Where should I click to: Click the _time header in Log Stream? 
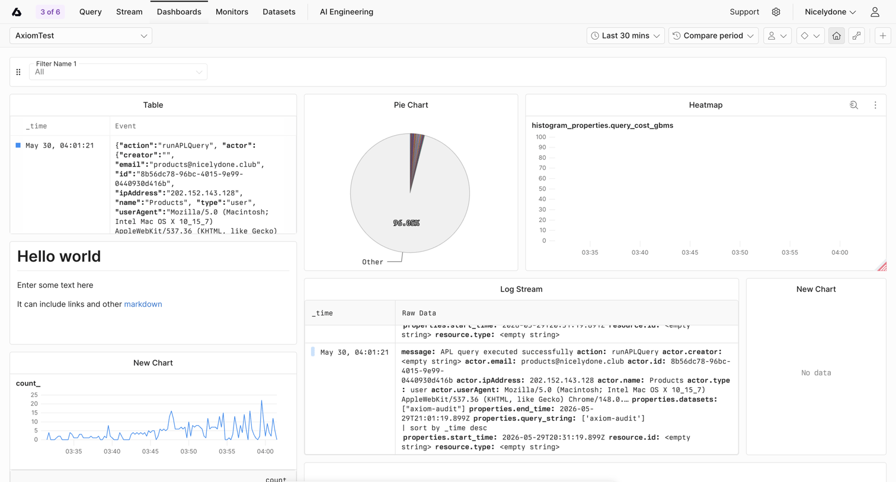[322, 313]
